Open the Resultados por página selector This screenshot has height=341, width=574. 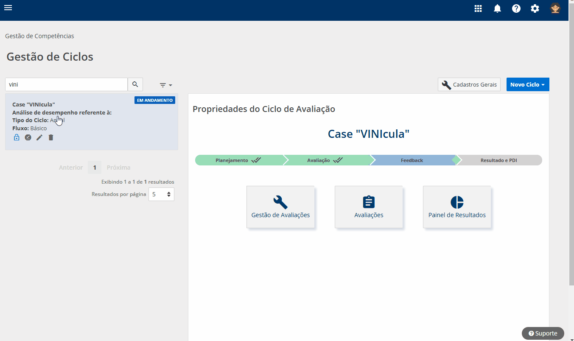click(x=161, y=194)
